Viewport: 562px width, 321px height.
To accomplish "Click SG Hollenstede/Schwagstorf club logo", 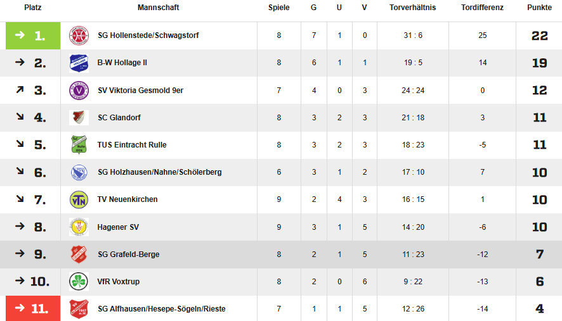I will (x=79, y=35).
